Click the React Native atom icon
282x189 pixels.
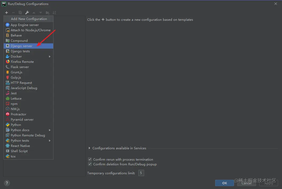pyautogui.click(x=8, y=146)
